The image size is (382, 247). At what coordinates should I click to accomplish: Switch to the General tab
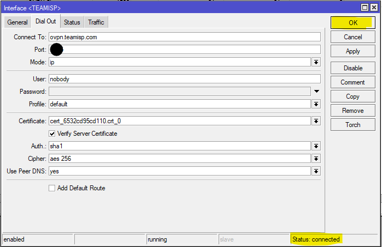click(17, 22)
